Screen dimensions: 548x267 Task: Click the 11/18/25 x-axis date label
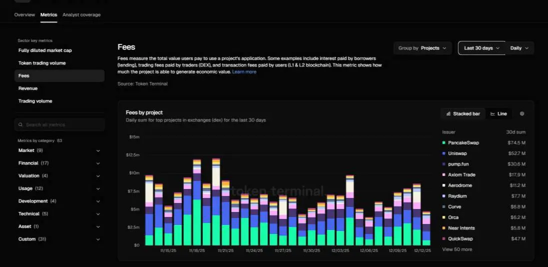coord(197,250)
